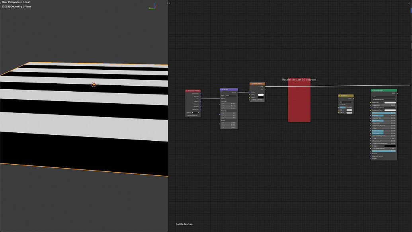
Task: Click MixRGB Fac slider
Action: tap(346, 107)
